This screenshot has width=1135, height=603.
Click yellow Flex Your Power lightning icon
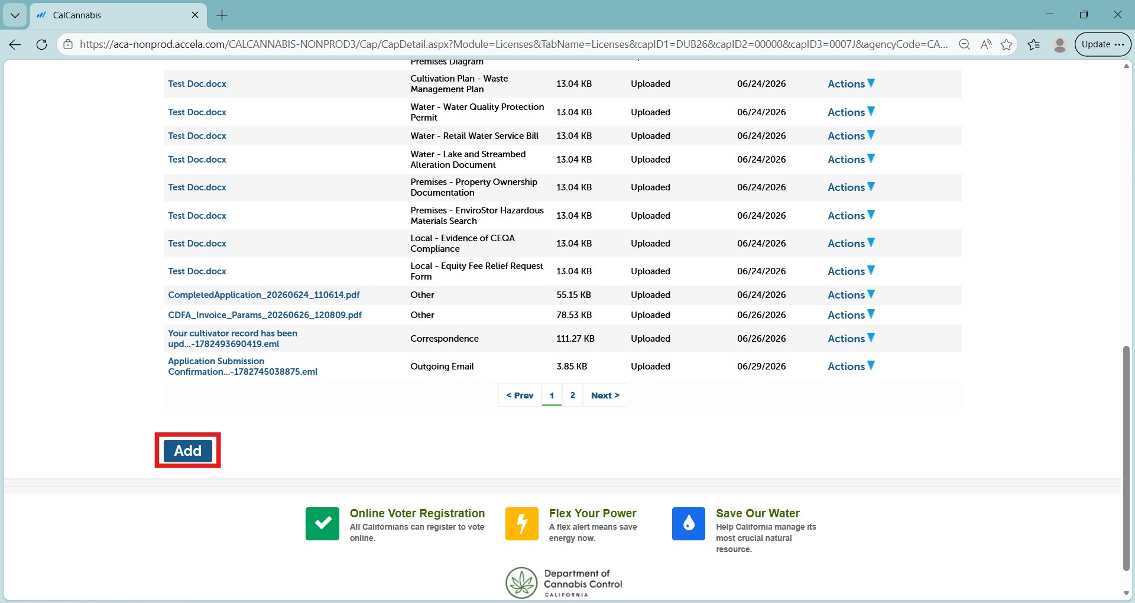[x=522, y=524]
